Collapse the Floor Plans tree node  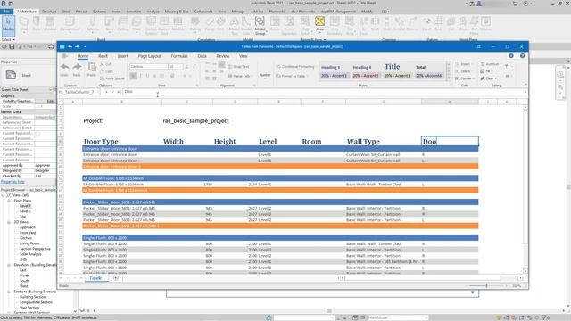[x=9, y=201]
